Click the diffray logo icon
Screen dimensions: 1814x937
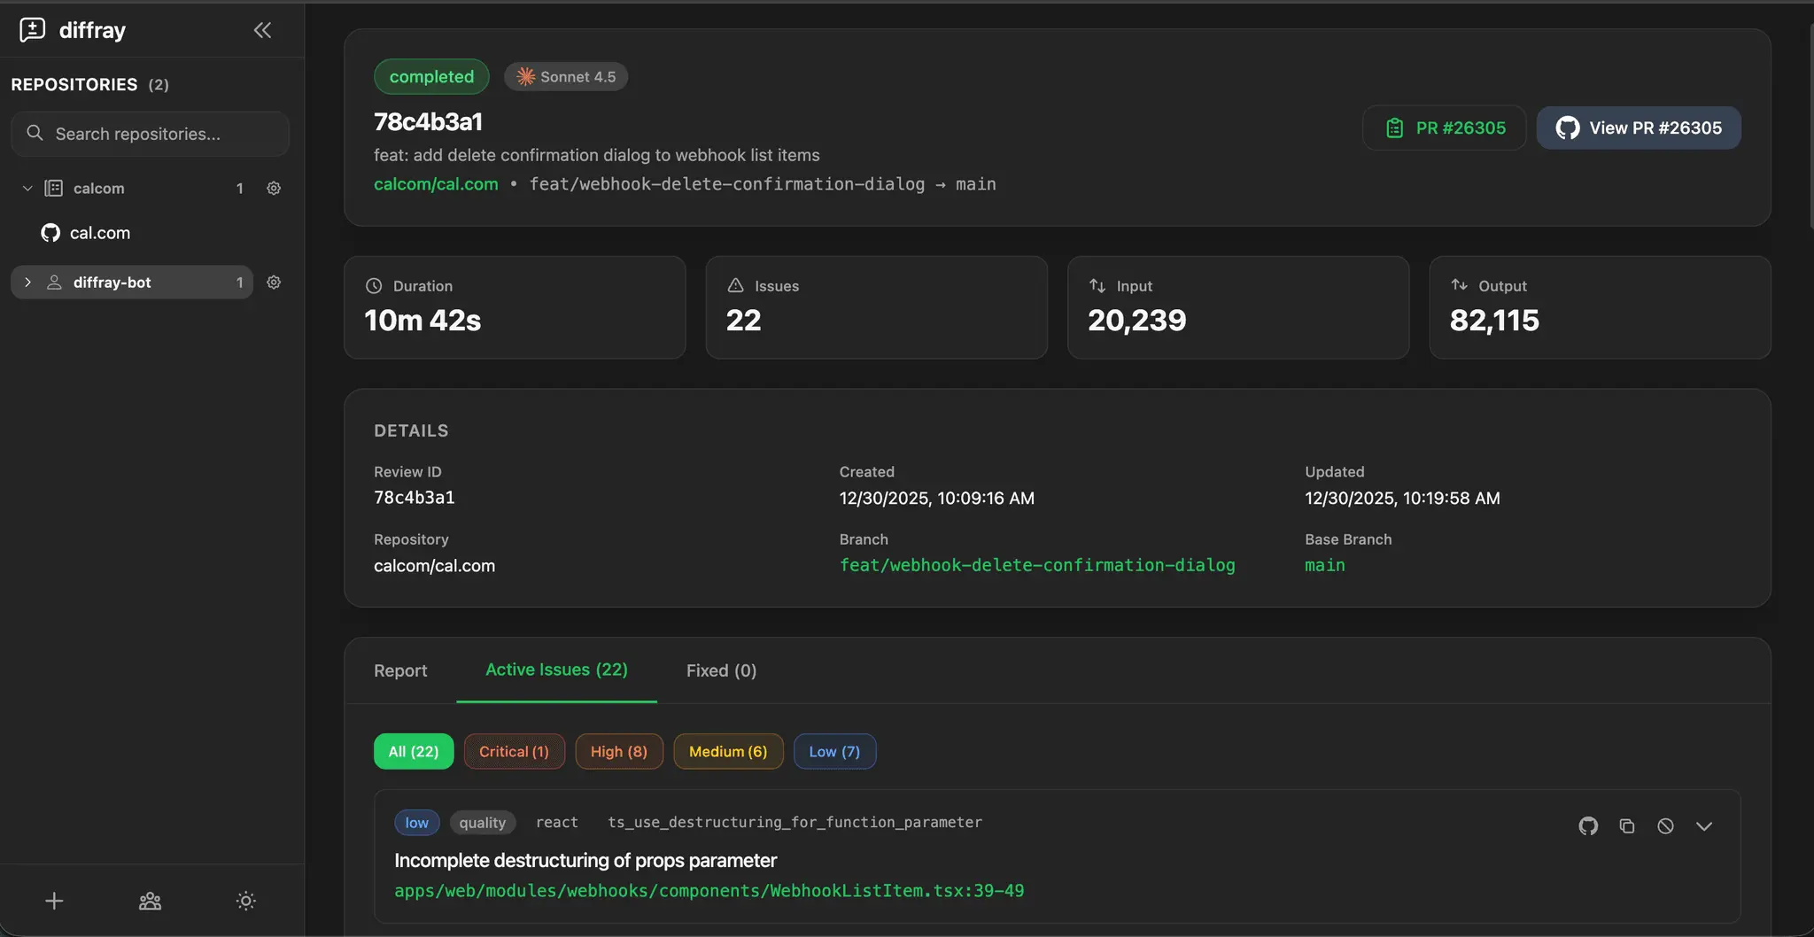33,30
